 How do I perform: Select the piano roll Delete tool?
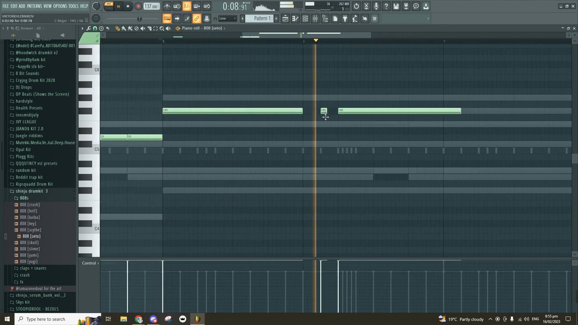coord(136,28)
